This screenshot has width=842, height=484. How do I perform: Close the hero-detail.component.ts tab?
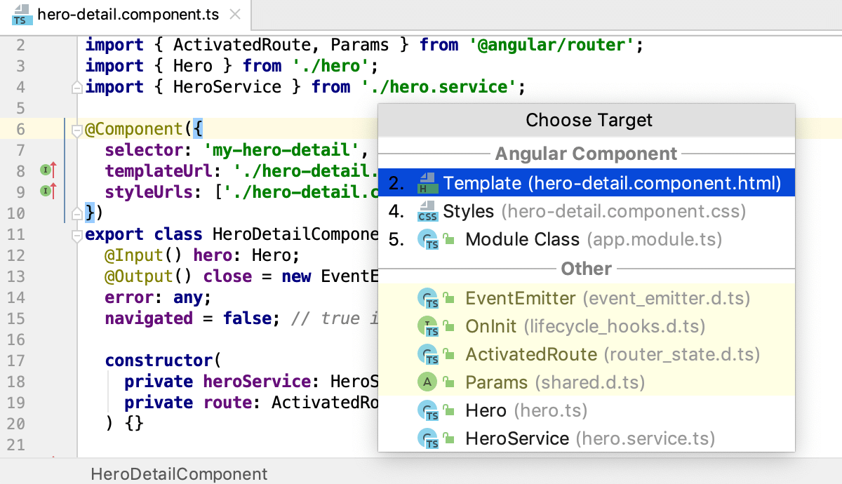pyautogui.click(x=235, y=14)
